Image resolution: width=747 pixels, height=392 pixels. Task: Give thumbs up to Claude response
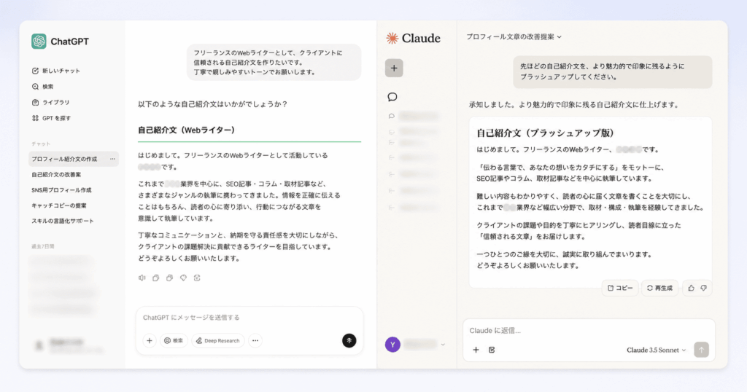click(x=691, y=288)
